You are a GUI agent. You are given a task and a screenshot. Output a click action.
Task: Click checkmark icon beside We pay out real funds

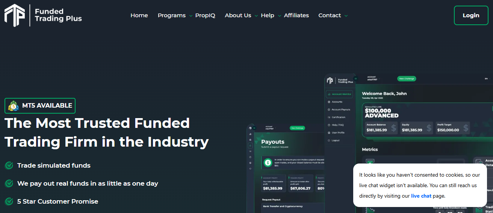click(x=9, y=183)
